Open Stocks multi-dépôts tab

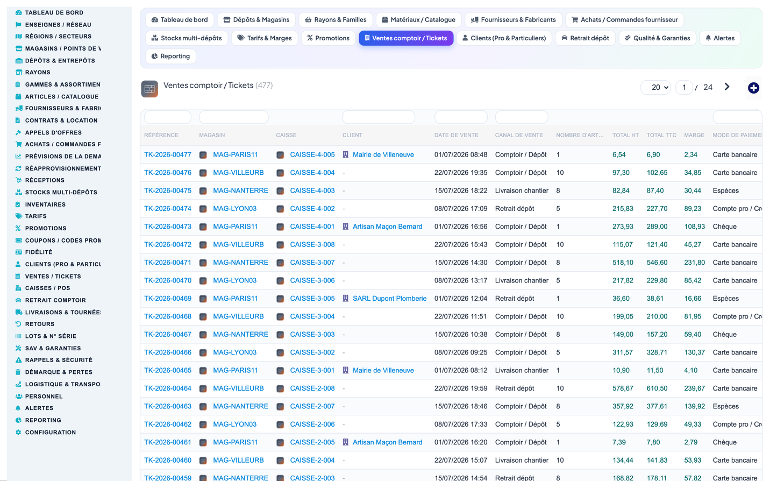[x=187, y=38]
